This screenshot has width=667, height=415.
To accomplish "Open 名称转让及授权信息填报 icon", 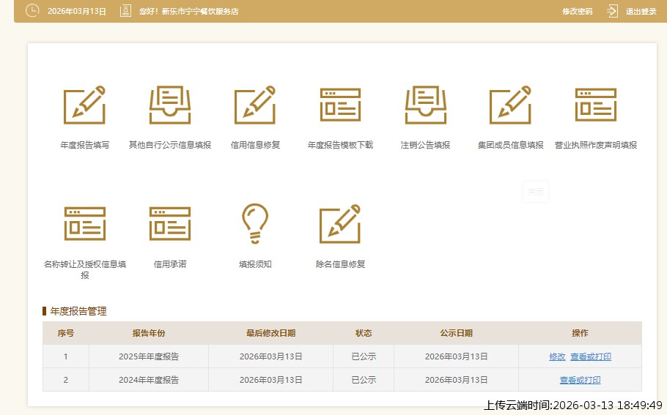I will click(84, 224).
